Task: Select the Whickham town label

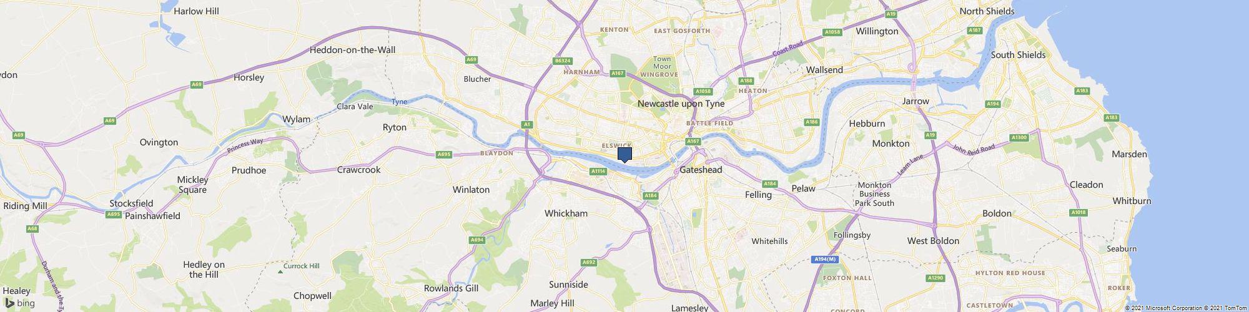Action: 566,213
